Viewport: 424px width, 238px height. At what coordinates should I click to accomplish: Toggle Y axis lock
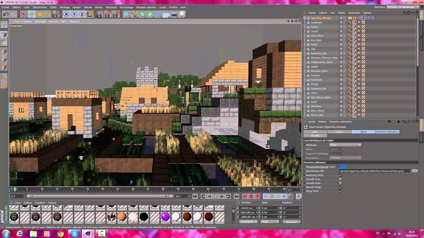click(x=74, y=14)
